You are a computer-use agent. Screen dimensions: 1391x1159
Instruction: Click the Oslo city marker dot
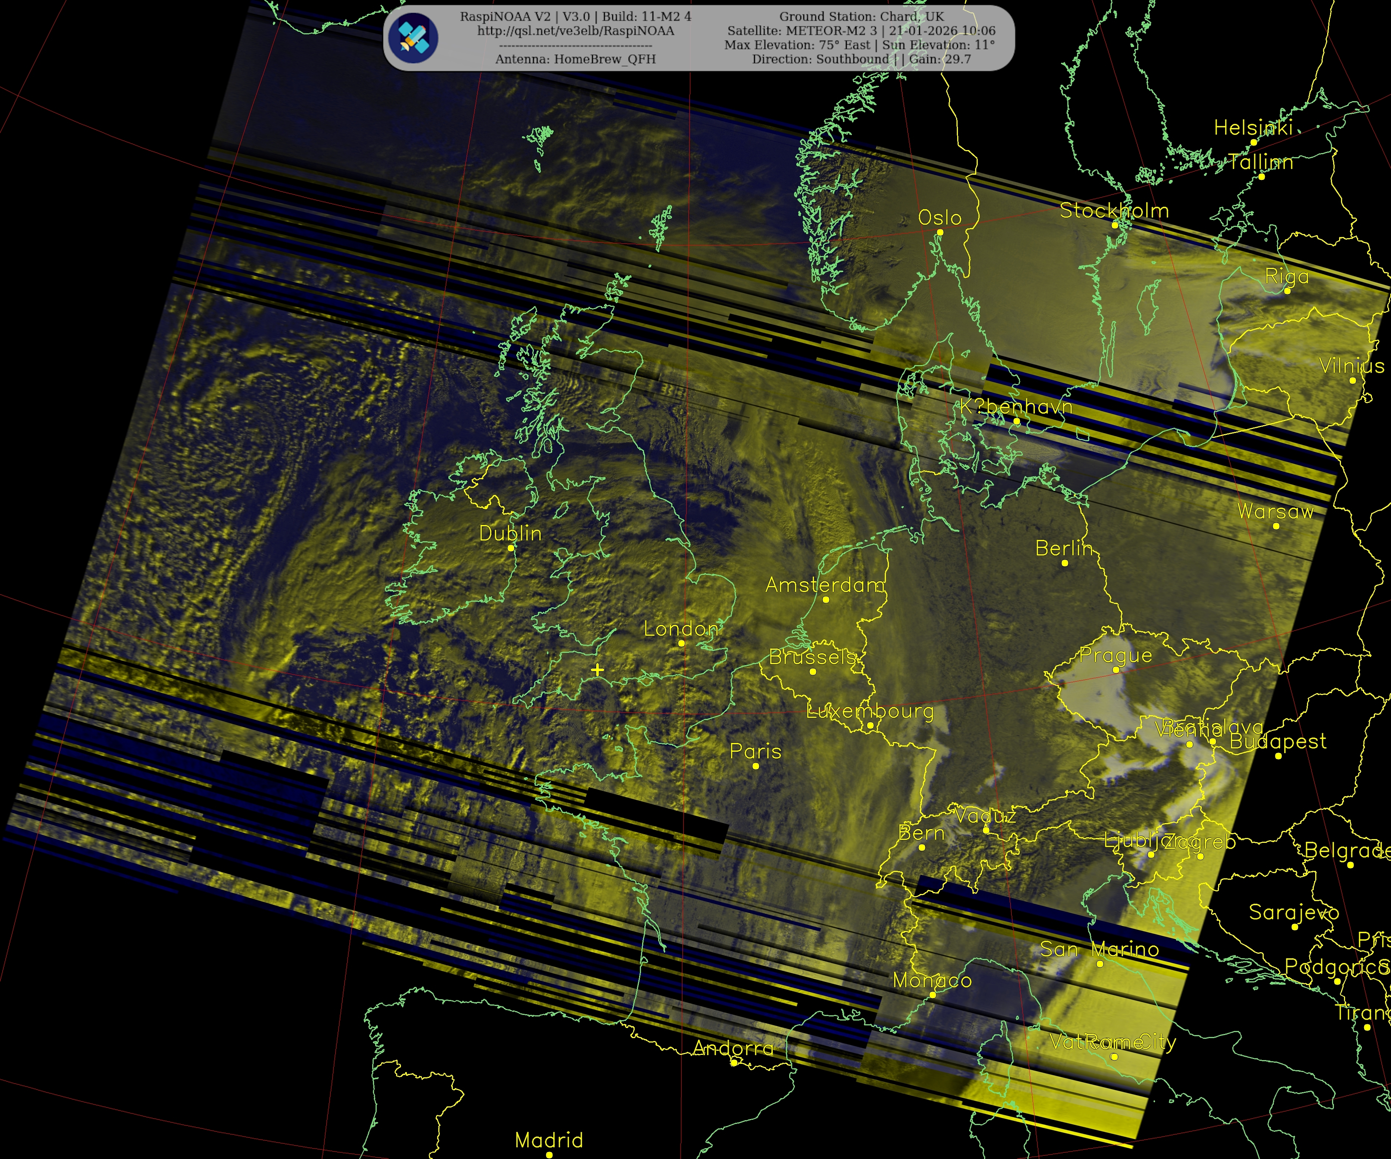pyautogui.click(x=940, y=232)
